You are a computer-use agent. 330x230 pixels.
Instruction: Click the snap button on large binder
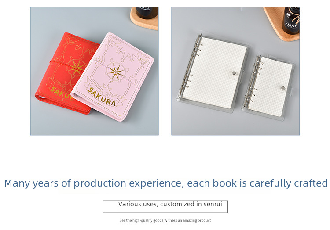234,73
